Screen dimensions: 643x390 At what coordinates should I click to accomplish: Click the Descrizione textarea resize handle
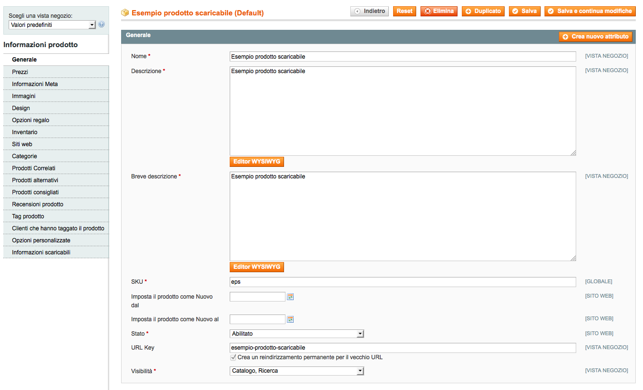[x=573, y=153]
